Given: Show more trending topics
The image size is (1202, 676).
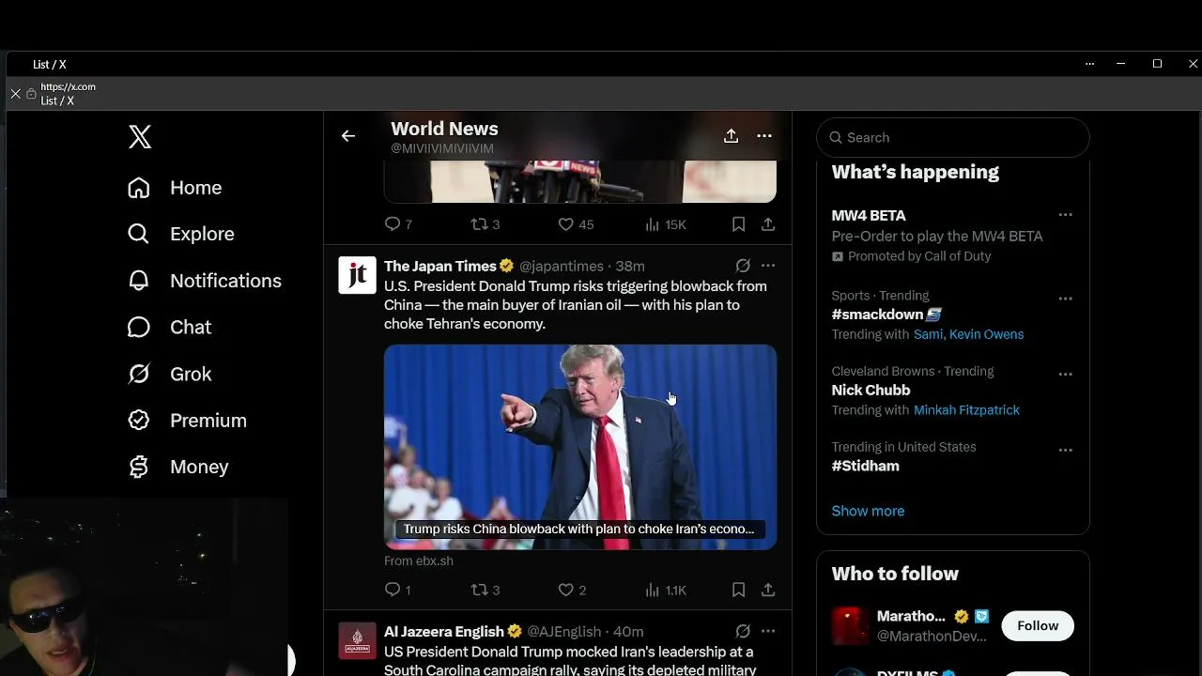Looking at the screenshot, I should (868, 511).
